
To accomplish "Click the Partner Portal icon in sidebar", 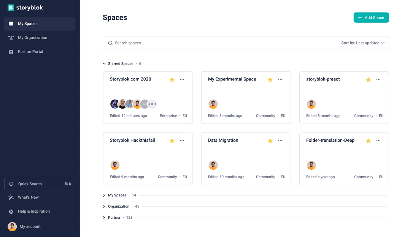I will tap(11, 52).
